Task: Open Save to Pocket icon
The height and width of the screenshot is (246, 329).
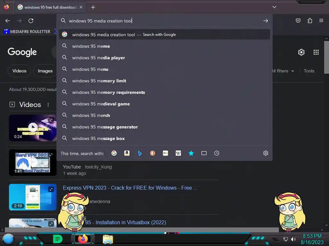Action: coord(298,20)
